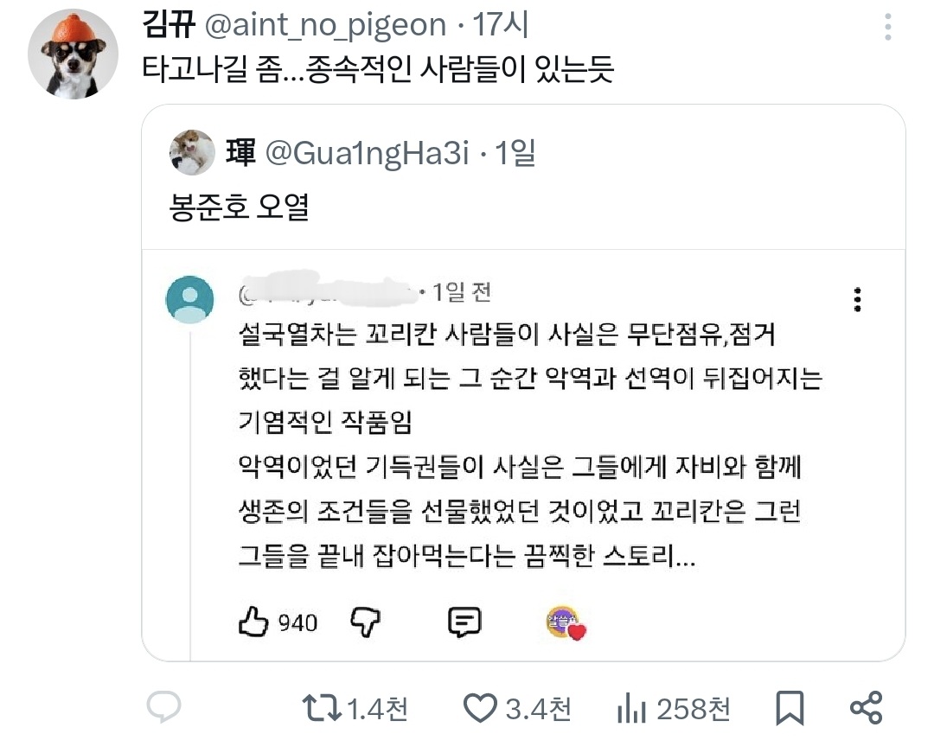
Task: Like the tweet with heart icon
Action: point(480,709)
